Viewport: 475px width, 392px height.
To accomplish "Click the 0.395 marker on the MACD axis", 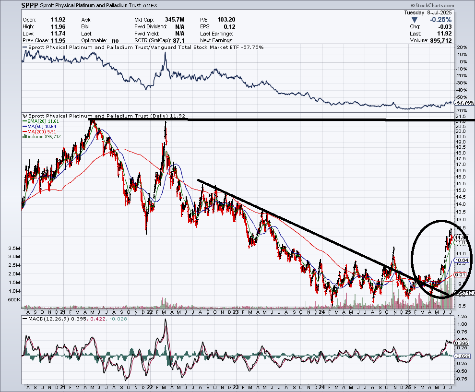I will pyautogui.click(x=462, y=343).
